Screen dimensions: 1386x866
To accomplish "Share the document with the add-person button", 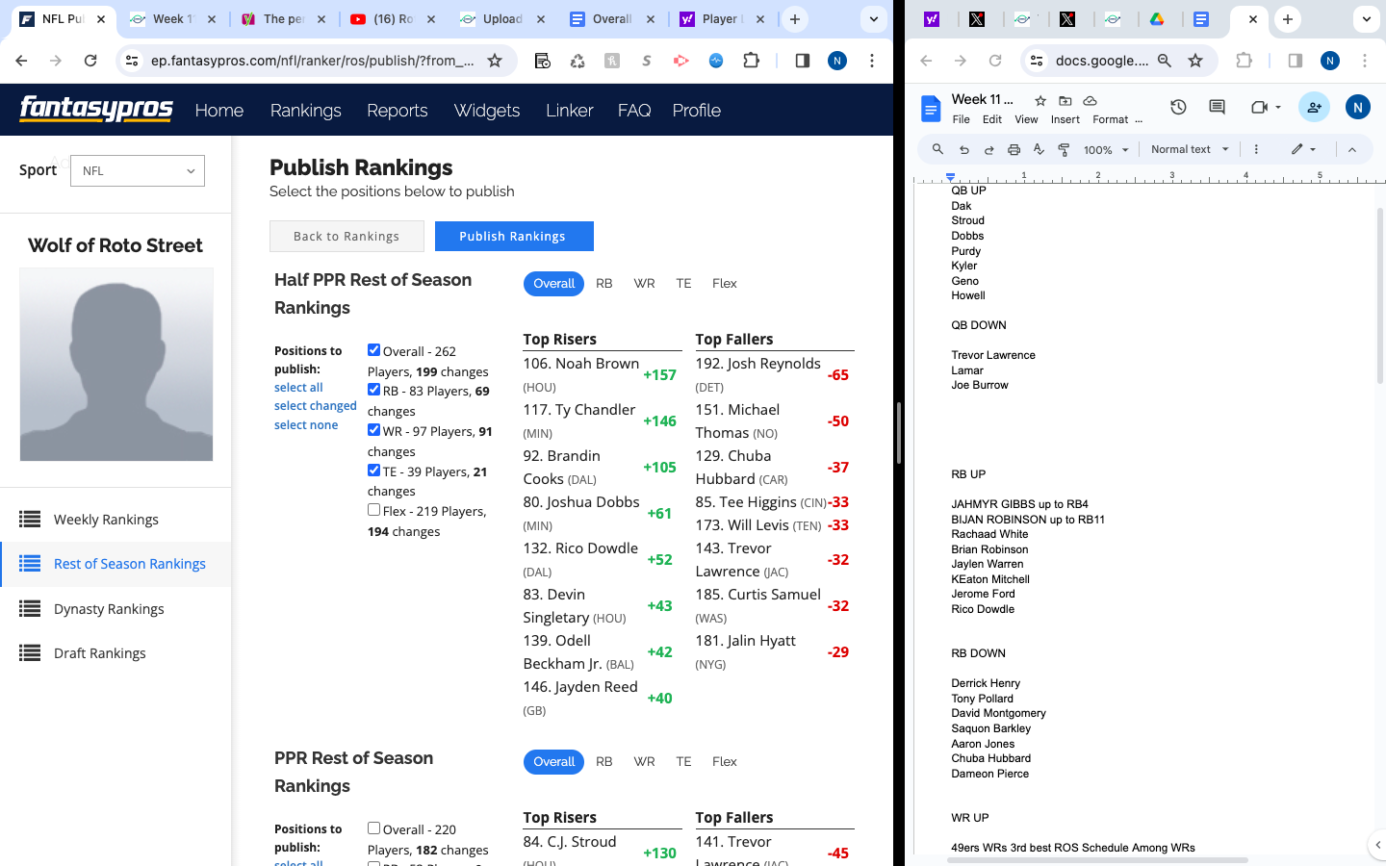I will click(1314, 108).
